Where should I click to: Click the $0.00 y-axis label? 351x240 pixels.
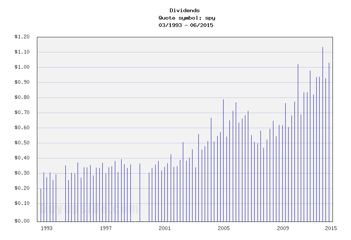coord(22,221)
